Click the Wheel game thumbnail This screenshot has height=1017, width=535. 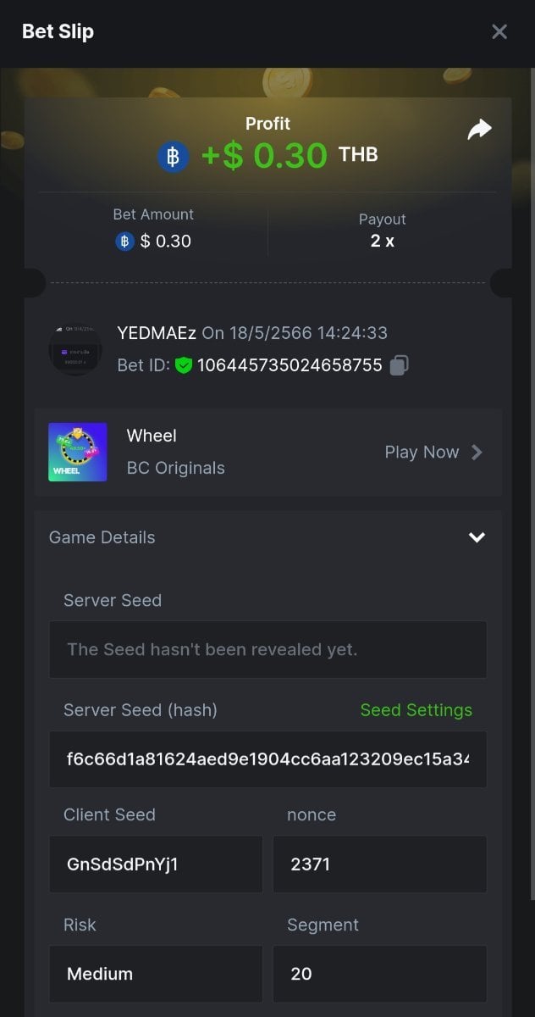tap(78, 452)
